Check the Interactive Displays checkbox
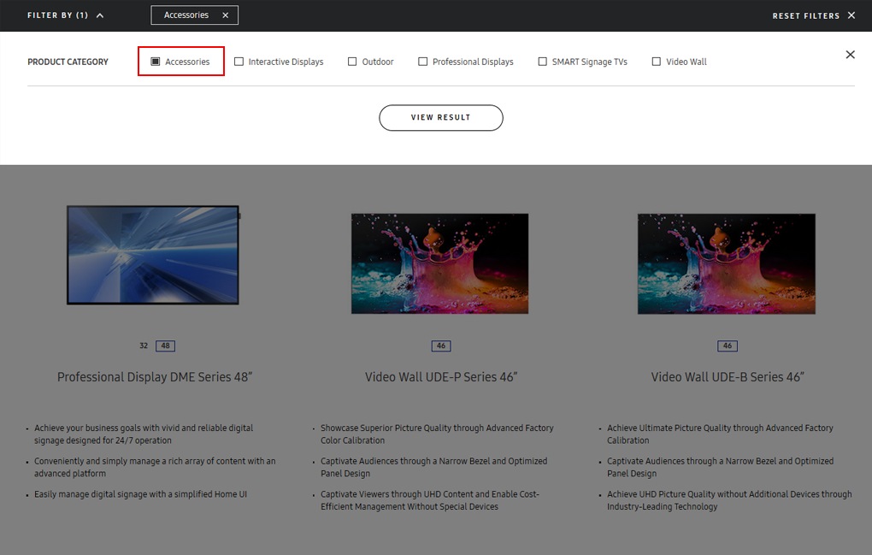 pos(239,62)
